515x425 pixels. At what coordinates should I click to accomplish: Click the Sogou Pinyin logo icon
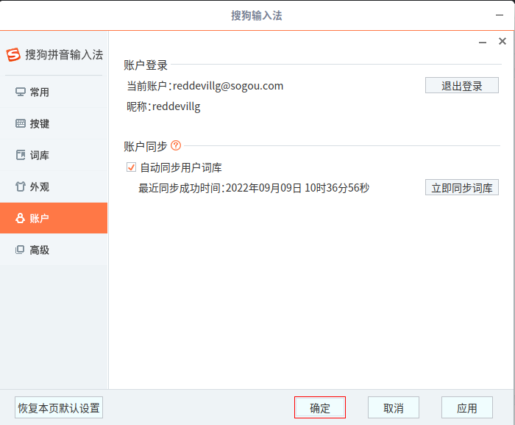click(x=13, y=55)
